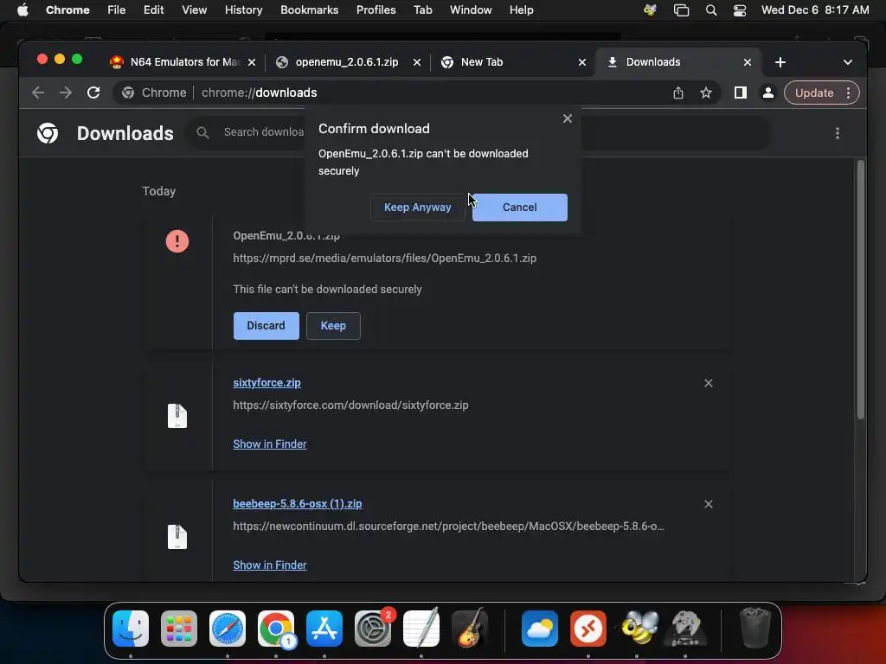Click the red warning icon for OpenEmu
Viewport: 886px width, 664px height.
point(177,241)
